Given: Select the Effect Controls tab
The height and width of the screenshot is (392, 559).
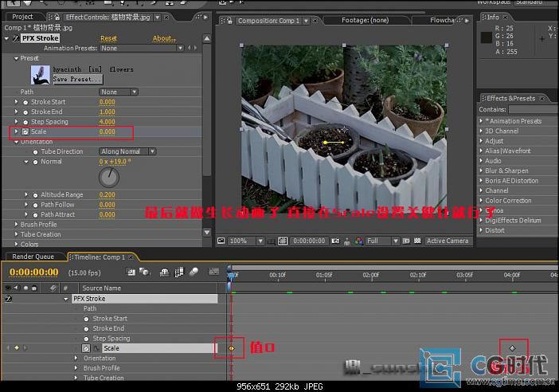Looking at the screenshot, I should [107, 17].
